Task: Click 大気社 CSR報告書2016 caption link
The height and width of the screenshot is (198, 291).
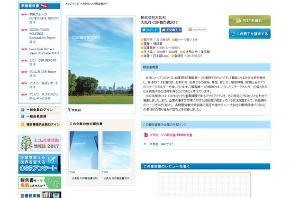Action: [x=85, y=178]
